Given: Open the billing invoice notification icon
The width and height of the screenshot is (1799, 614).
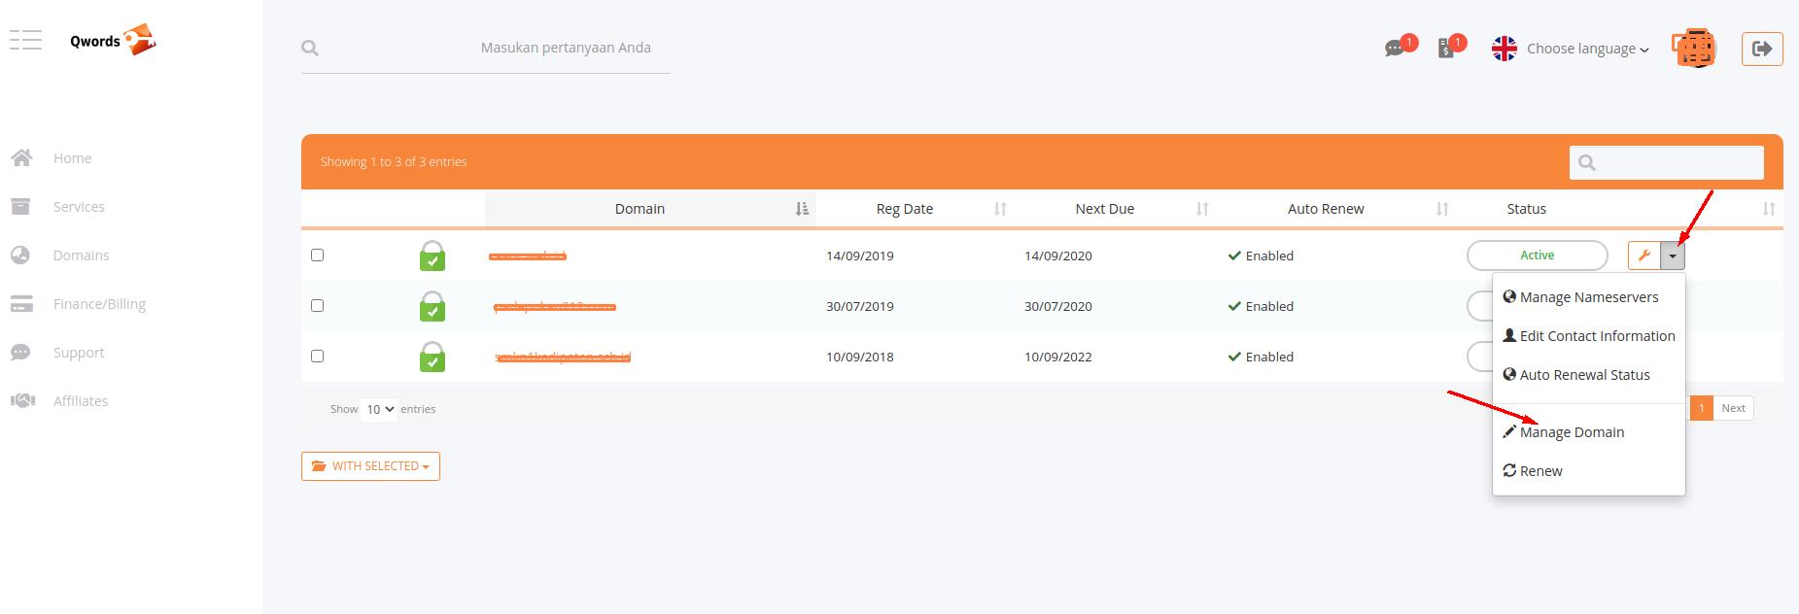Looking at the screenshot, I should tap(1446, 48).
